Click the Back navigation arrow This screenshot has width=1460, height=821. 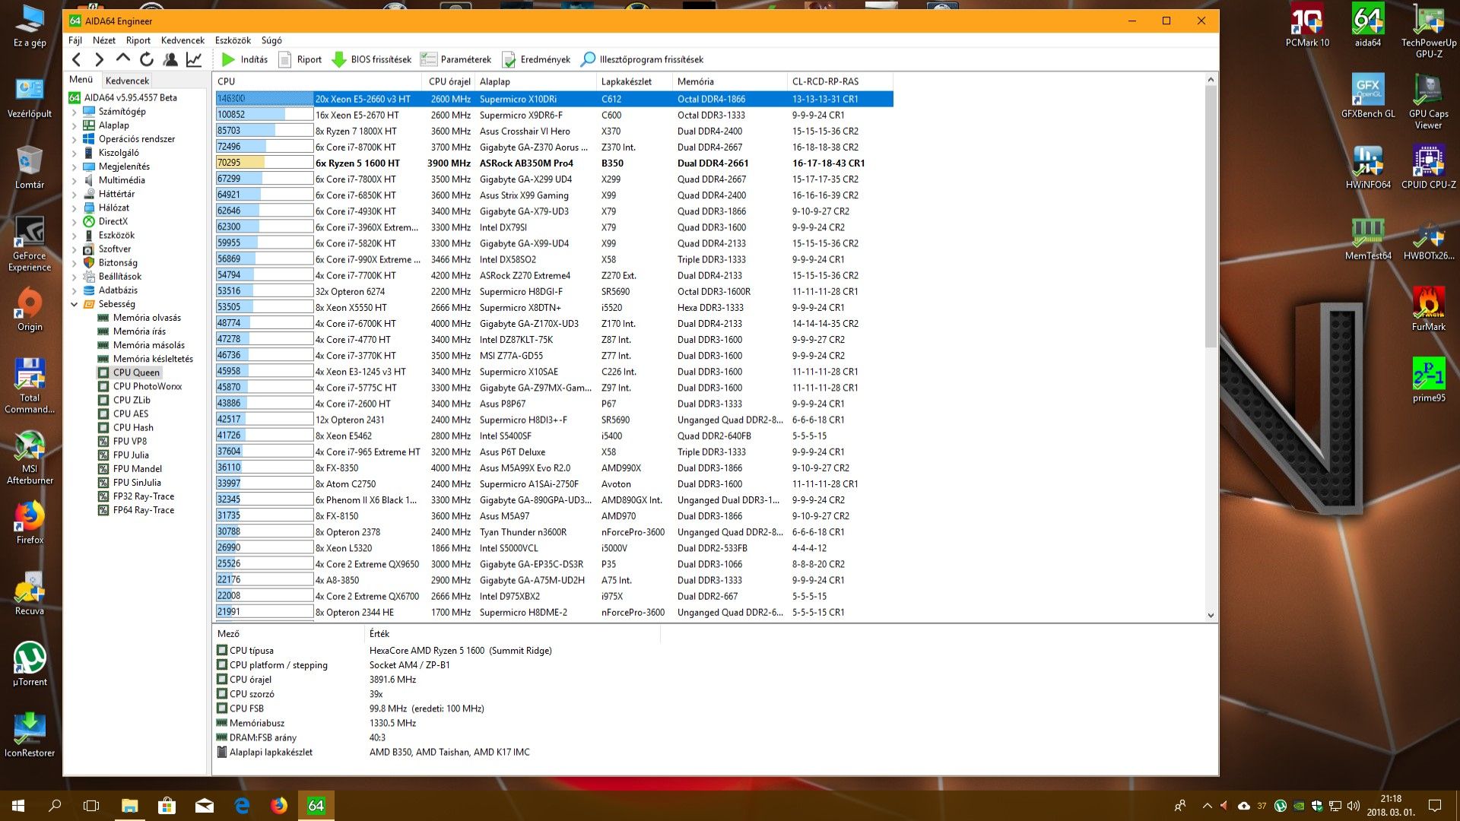point(76,59)
